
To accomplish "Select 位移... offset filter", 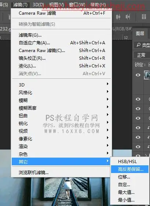I will (x=130, y=177).
